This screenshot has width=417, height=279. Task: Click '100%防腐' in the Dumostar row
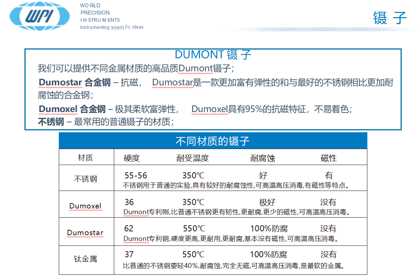pyautogui.click(x=269, y=229)
